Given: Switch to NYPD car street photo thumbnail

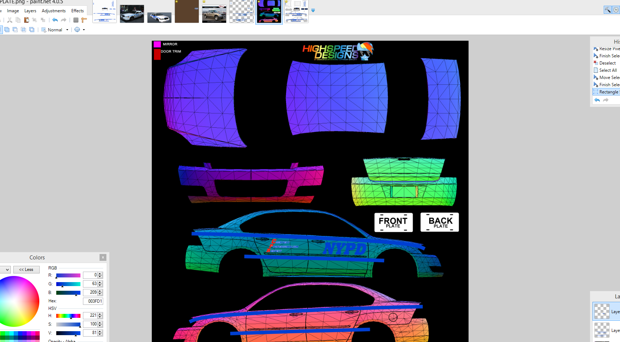Looking at the screenshot, I should click(132, 14).
